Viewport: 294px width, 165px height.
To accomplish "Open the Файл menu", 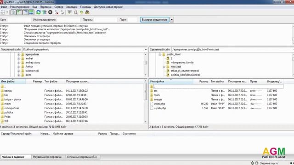I will coord(4,7).
